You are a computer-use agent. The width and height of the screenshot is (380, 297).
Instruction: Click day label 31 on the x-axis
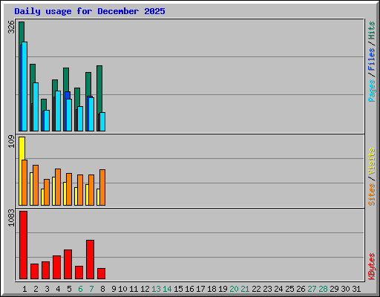tap(356, 289)
